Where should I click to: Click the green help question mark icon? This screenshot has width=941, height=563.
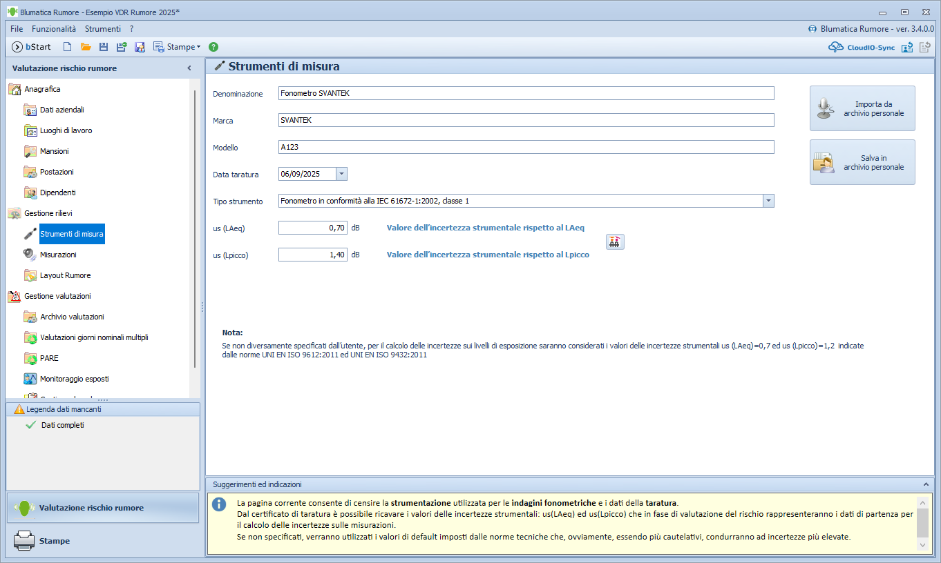(213, 47)
